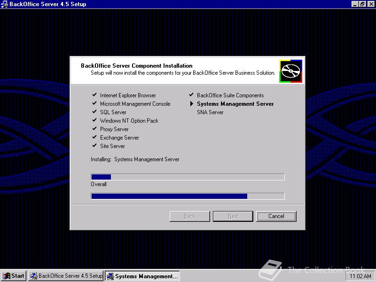Switch to BackOffice Server 4.5 Setup taskbar button
The image size is (376, 282).
(66, 276)
